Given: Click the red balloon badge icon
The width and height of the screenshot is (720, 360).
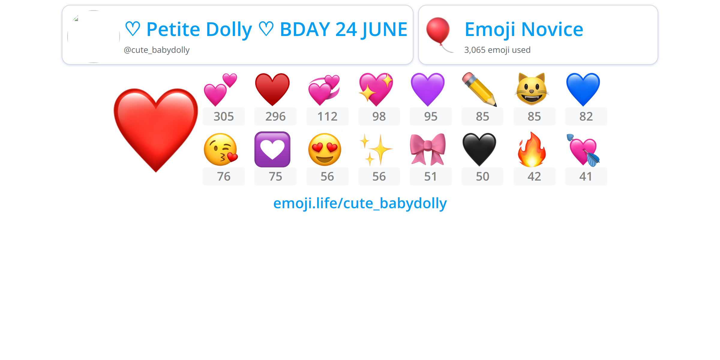Looking at the screenshot, I should [x=439, y=35].
